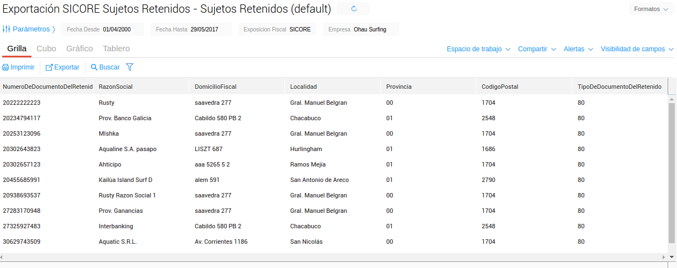Switch to the Gráfico tab

(x=79, y=49)
